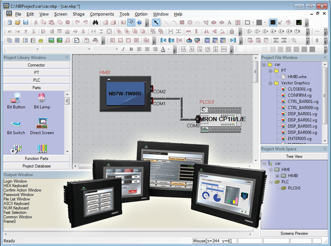Screen dimensions: 331x246
Task: Select the darkest fill pattern swatch
Action: 312,49
